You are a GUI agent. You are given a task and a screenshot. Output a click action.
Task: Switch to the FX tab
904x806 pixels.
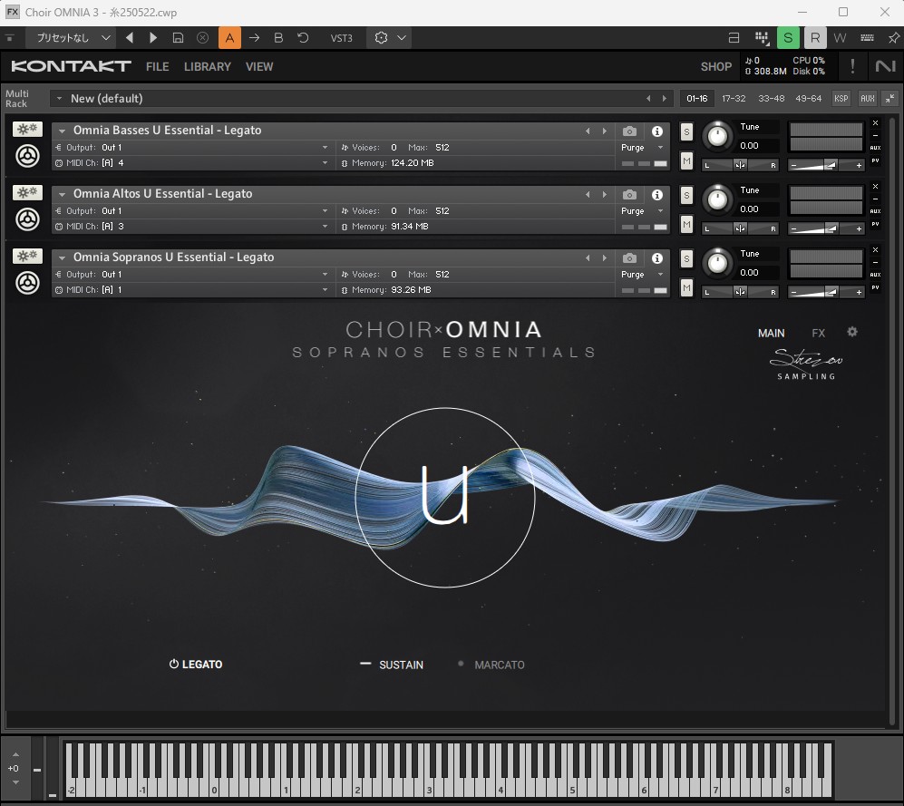click(818, 334)
